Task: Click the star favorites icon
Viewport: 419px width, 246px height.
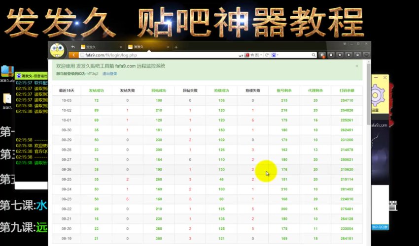Action: click(x=340, y=55)
